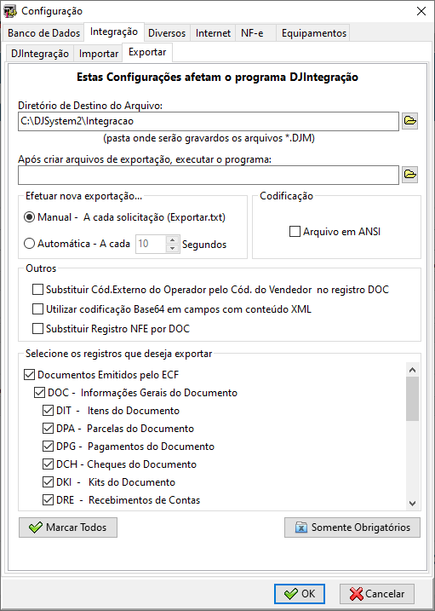Decrease the seconds spinner value
Screen dimensions: 435x611
172,249
